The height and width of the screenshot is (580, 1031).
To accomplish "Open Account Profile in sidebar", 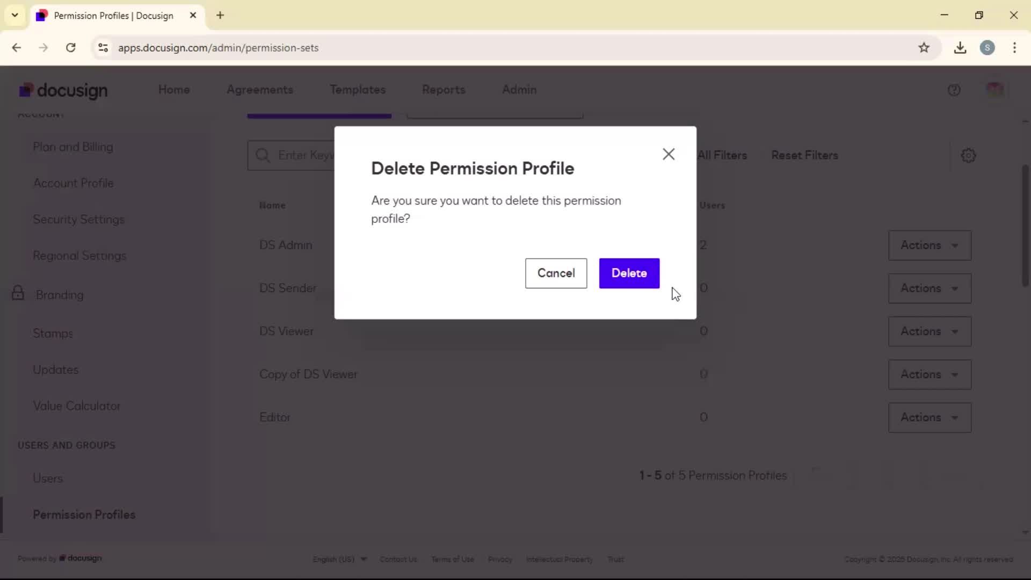I will pyautogui.click(x=74, y=183).
